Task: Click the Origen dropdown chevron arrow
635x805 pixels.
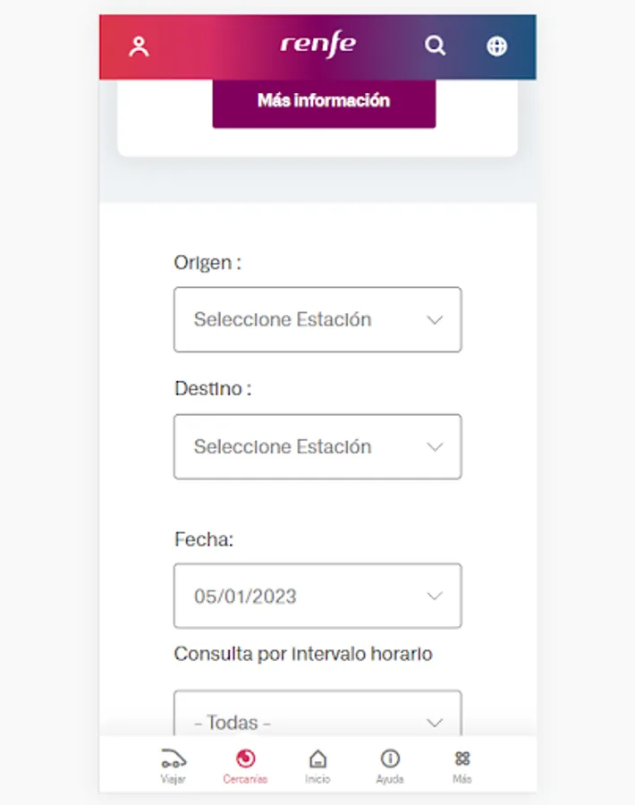Action: tap(435, 320)
